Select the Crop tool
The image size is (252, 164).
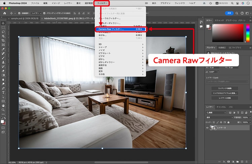3,41
